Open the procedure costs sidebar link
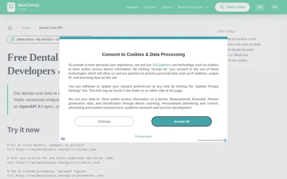The height and width of the screenshot is (179, 287). (x=242, y=39)
